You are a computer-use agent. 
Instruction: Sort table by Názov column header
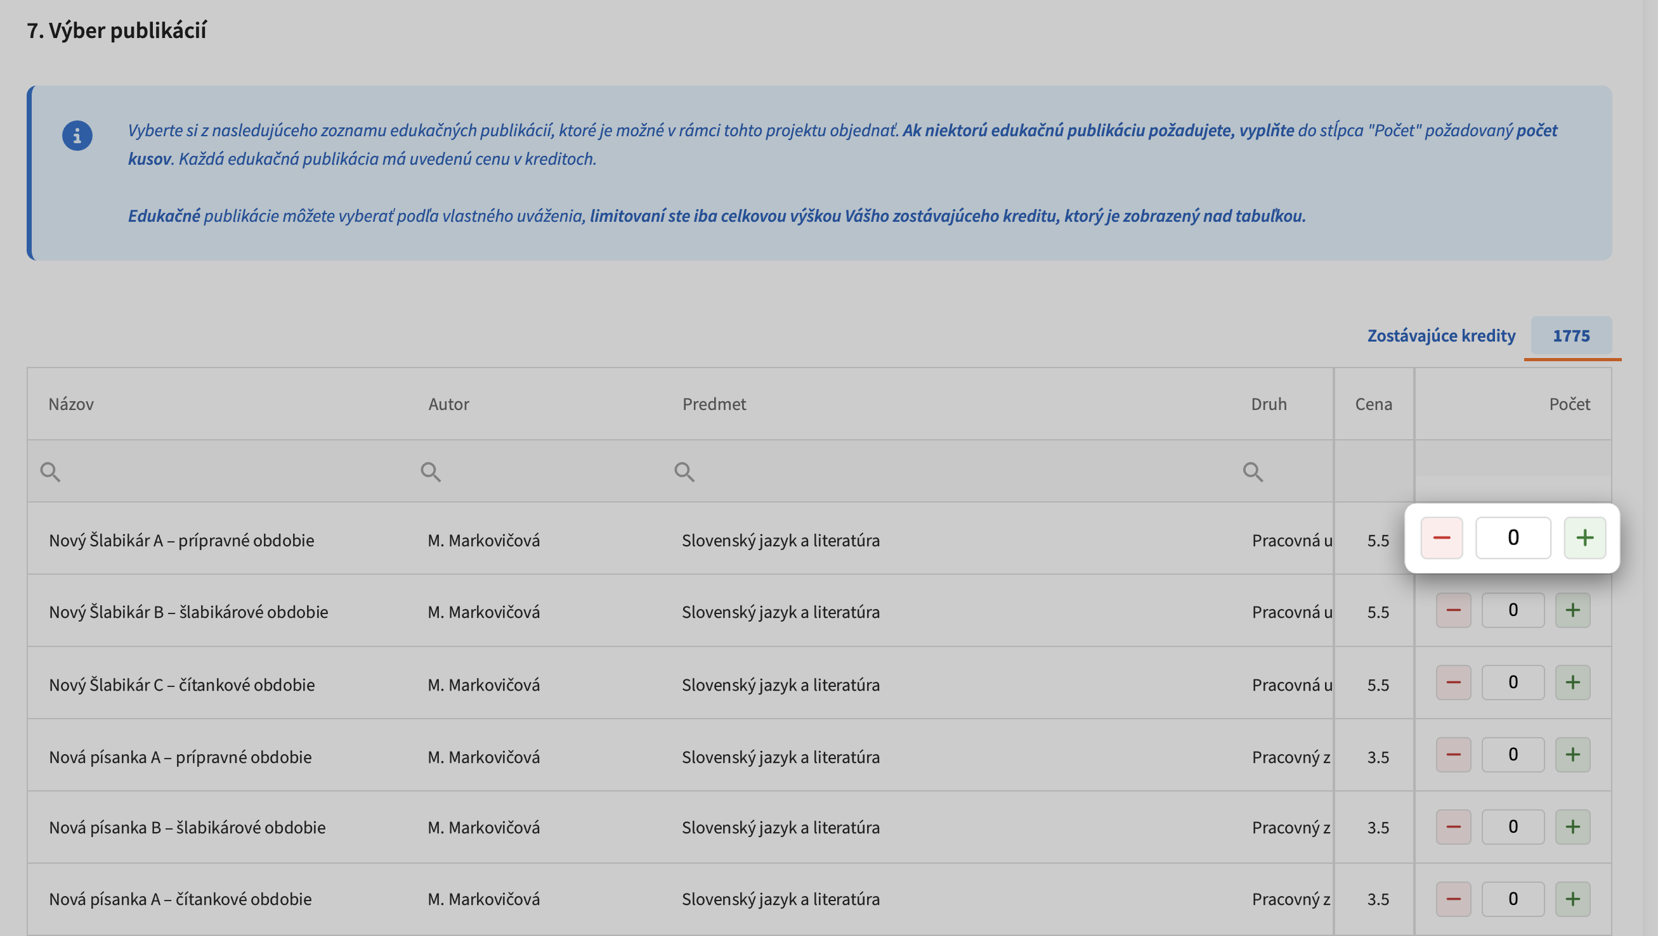tap(72, 404)
